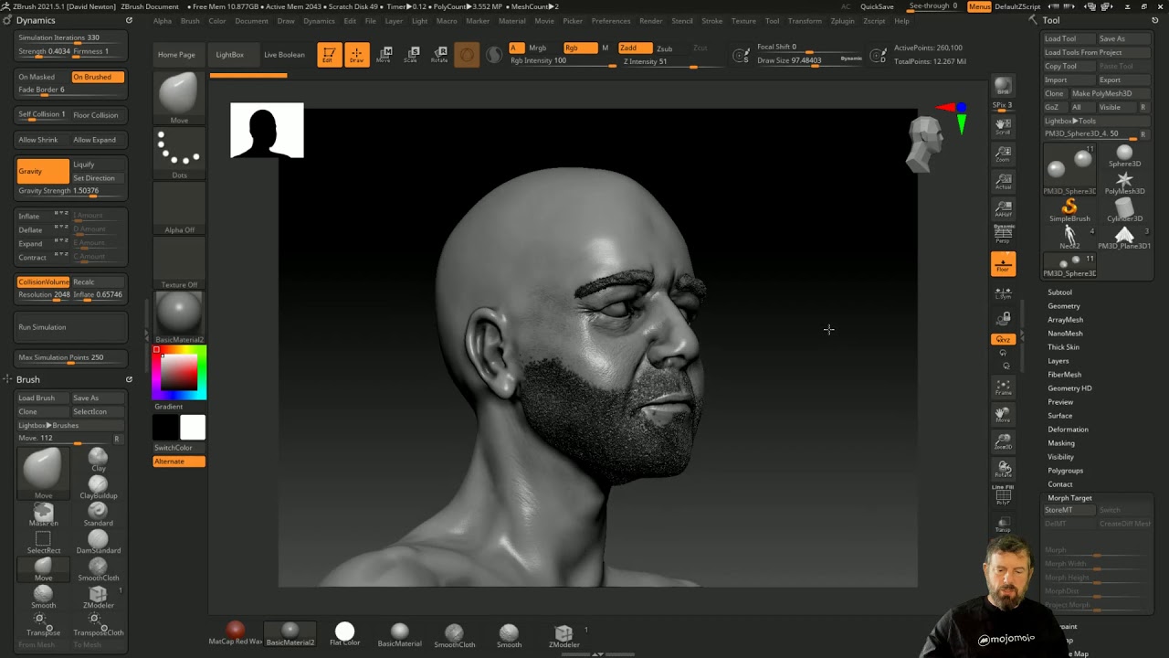
Task: Click the Move view navigation icon
Action: tap(1003, 415)
